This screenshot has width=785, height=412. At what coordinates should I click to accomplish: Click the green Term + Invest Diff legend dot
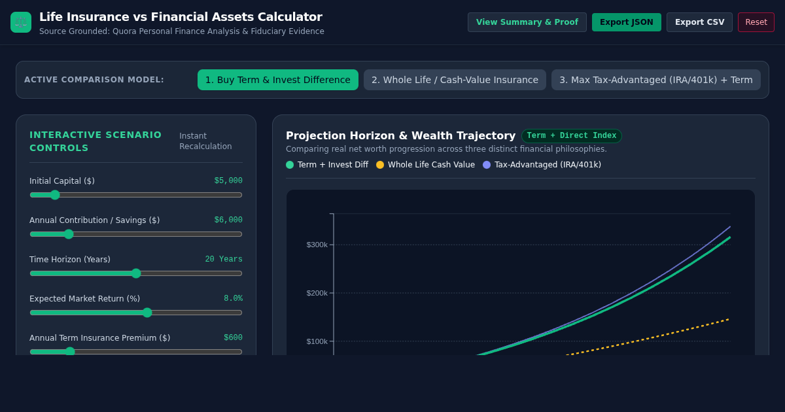pyautogui.click(x=290, y=165)
